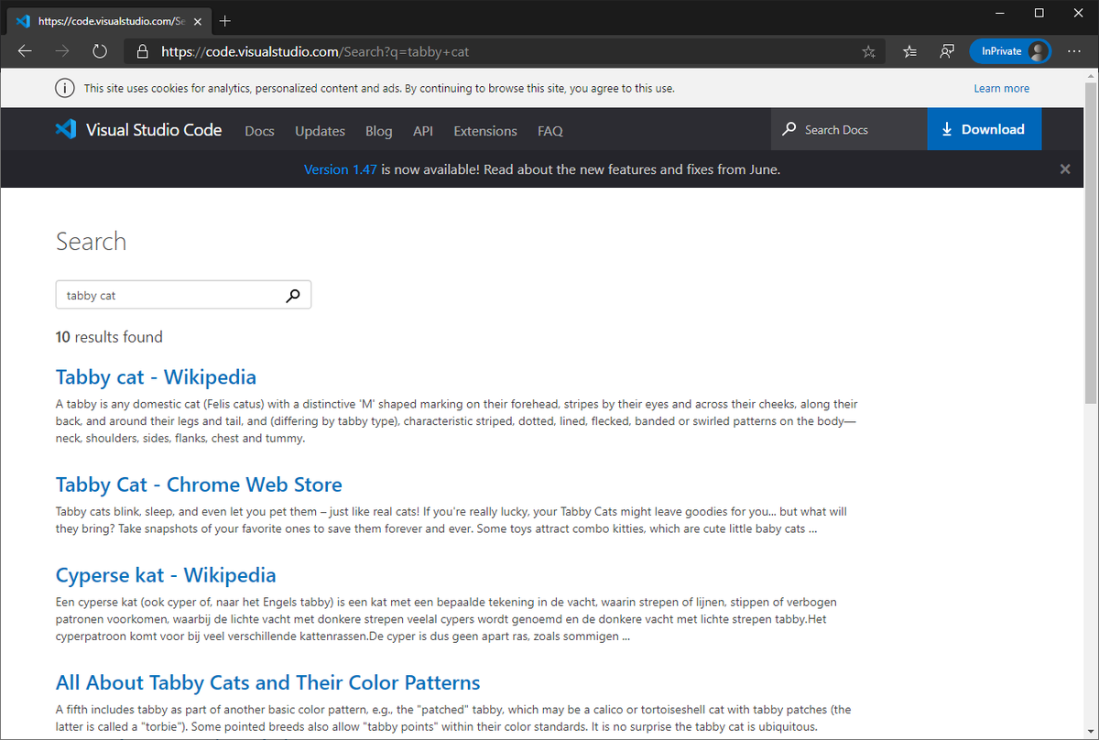Open Tabby Cat - Chrome Web Store result
The width and height of the screenshot is (1099, 740).
[x=199, y=485]
